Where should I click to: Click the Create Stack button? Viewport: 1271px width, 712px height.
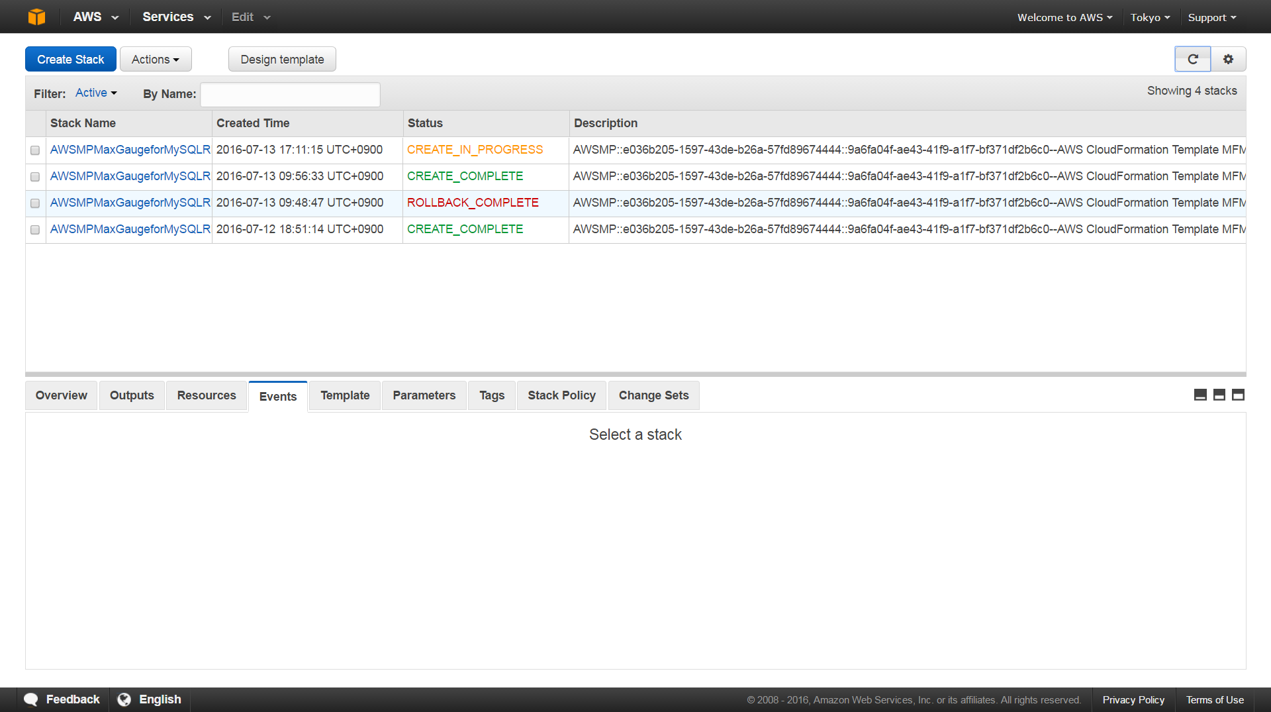(71, 59)
